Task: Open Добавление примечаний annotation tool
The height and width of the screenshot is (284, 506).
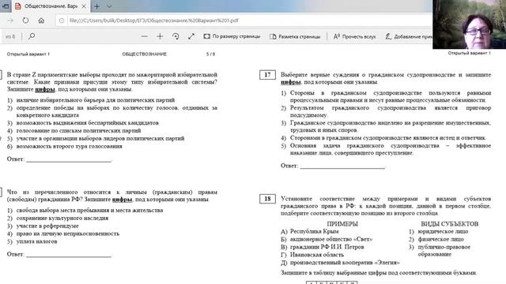Action: tap(409, 36)
